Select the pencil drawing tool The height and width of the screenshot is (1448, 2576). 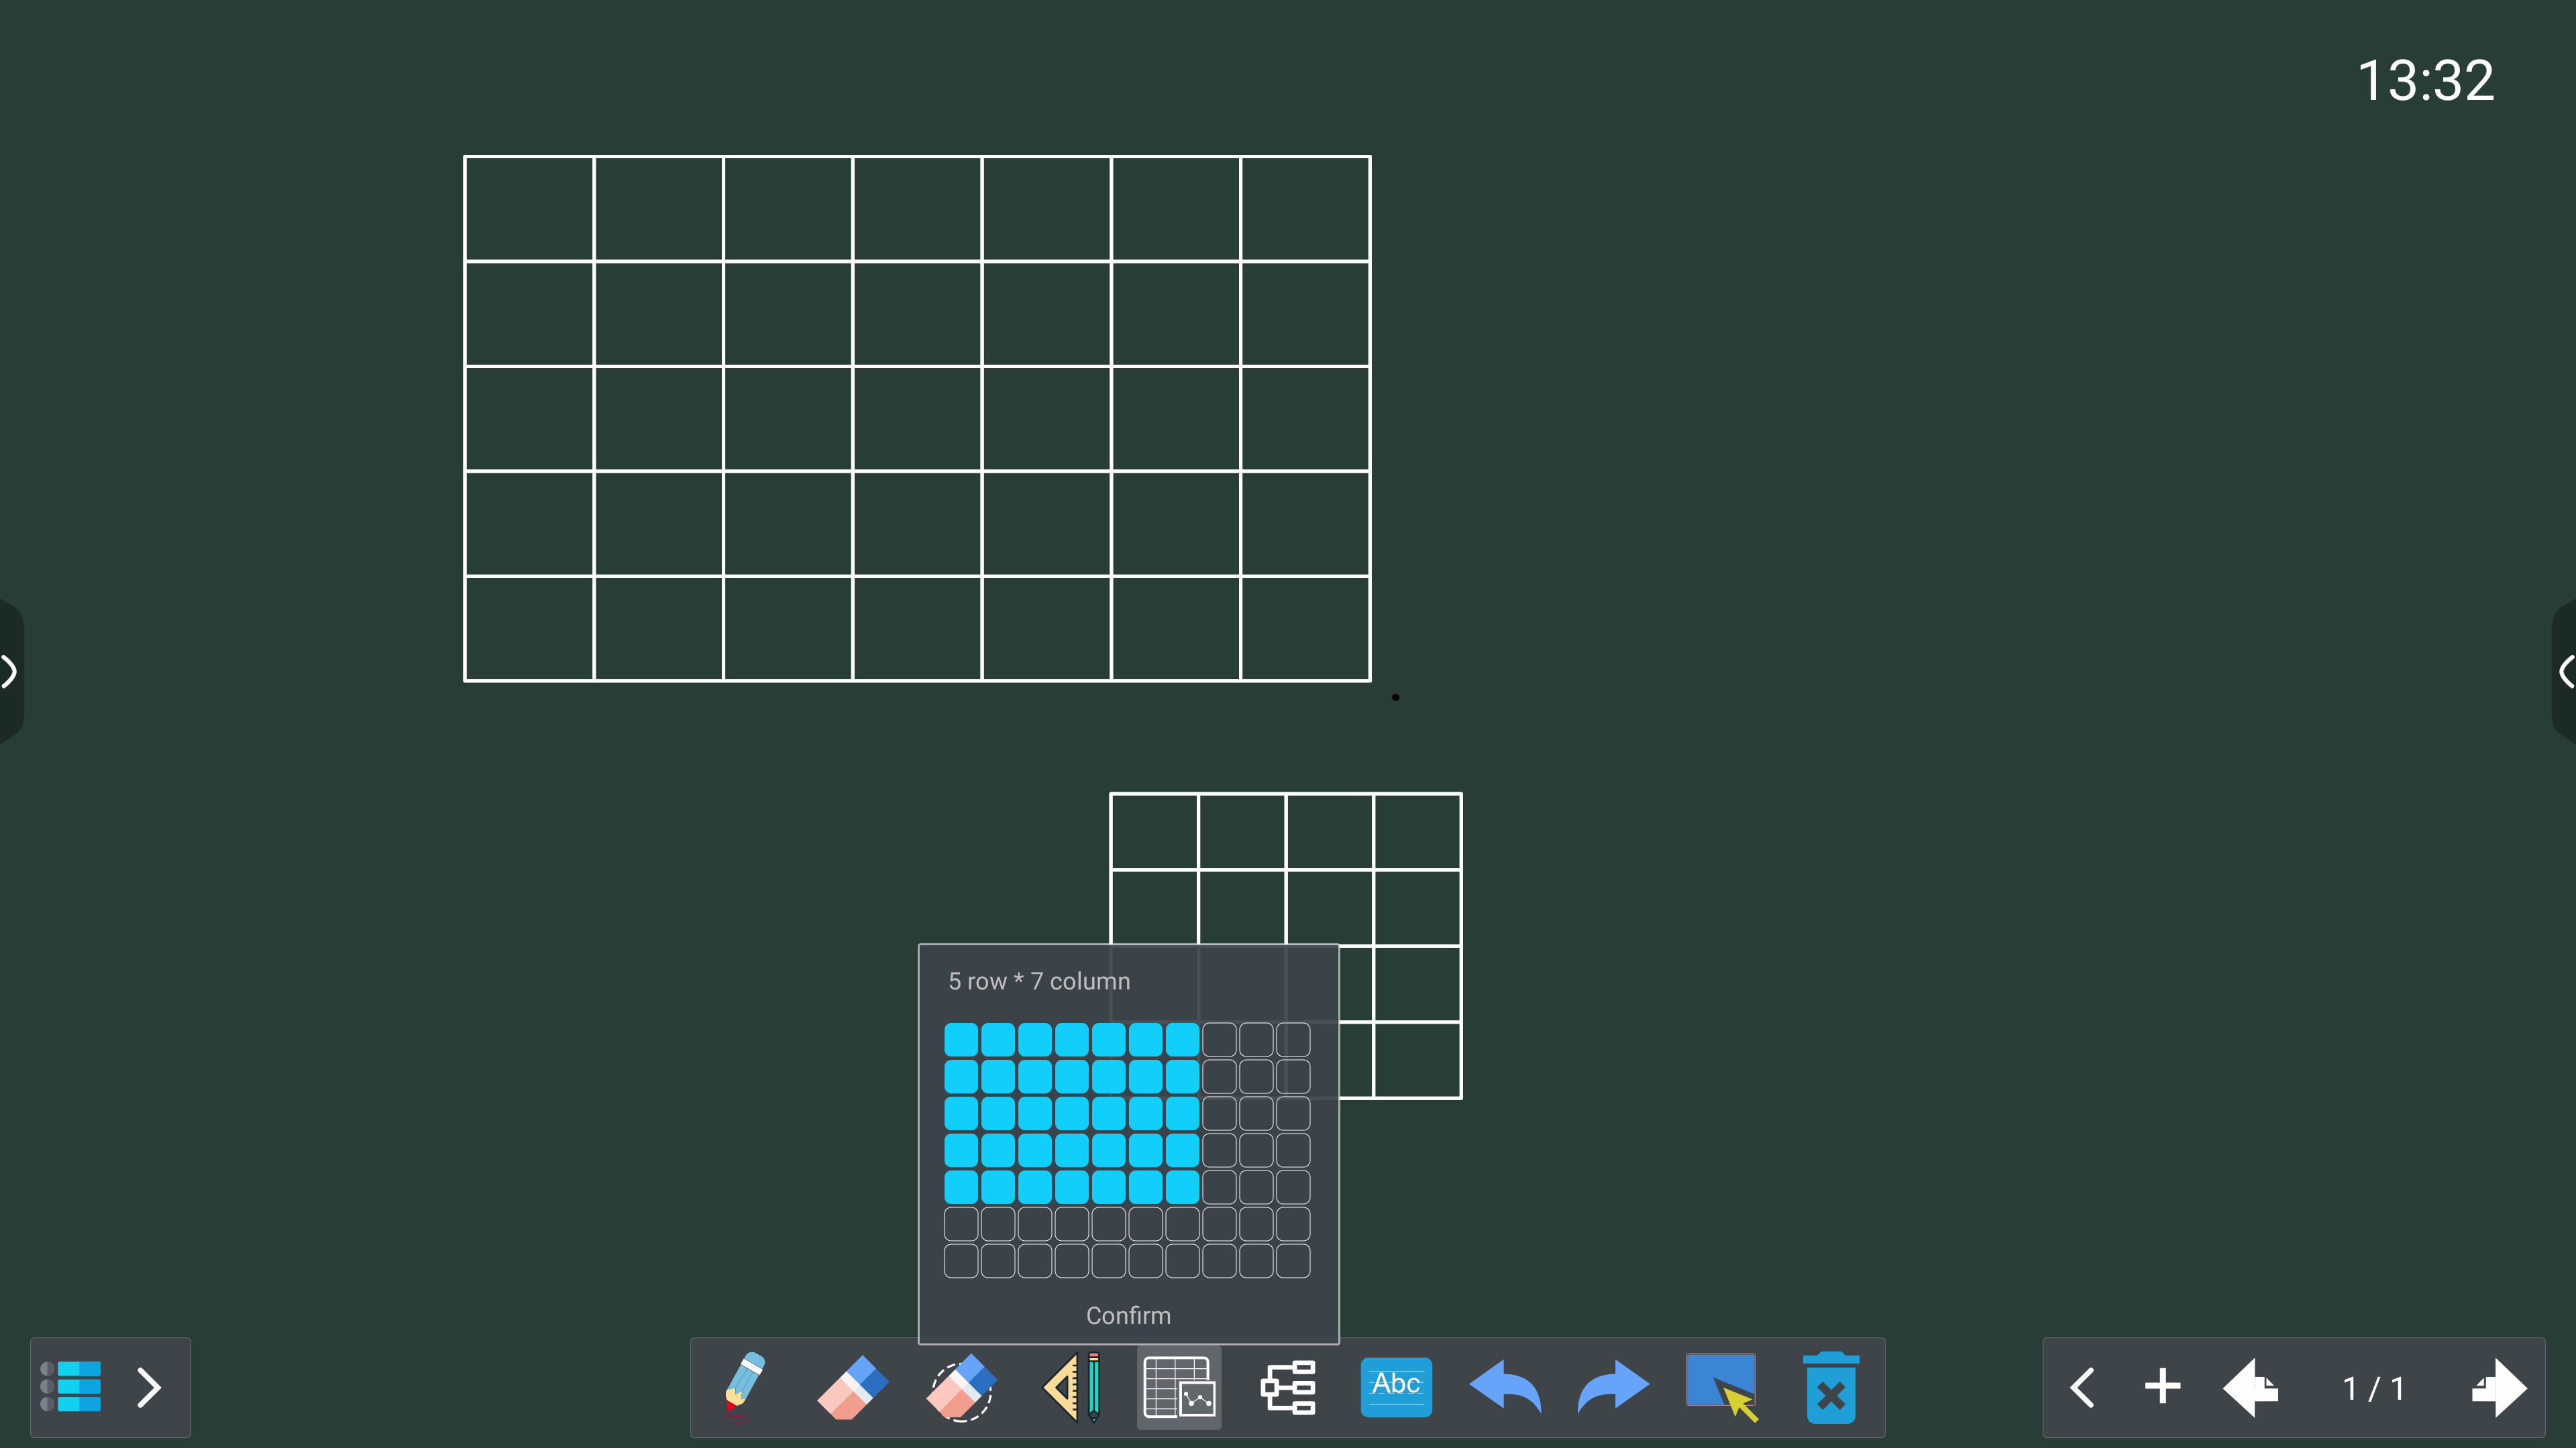pos(744,1386)
